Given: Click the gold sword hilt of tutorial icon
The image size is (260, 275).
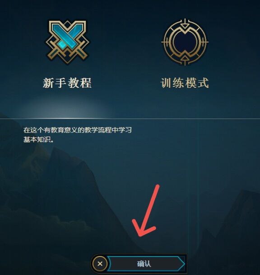Looking at the screenshot, I should click(x=80, y=52).
